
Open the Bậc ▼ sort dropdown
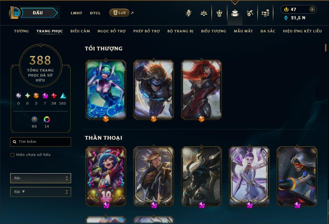(41, 192)
